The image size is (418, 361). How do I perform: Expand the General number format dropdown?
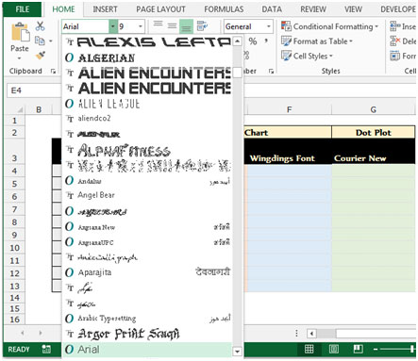(x=268, y=26)
